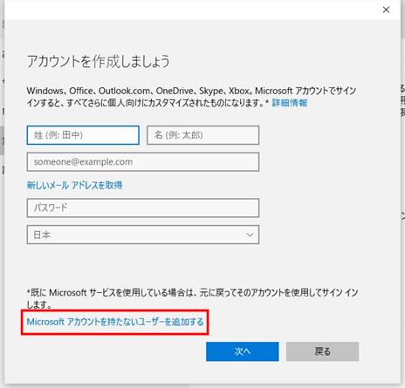Viewport: 405px width, 388px height.
Task: Close the account creation dialog
Action: coord(386,10)
